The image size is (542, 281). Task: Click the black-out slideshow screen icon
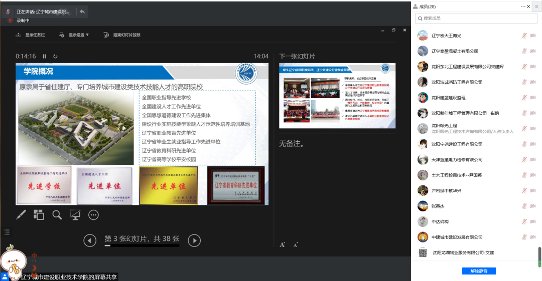[75, 215]
